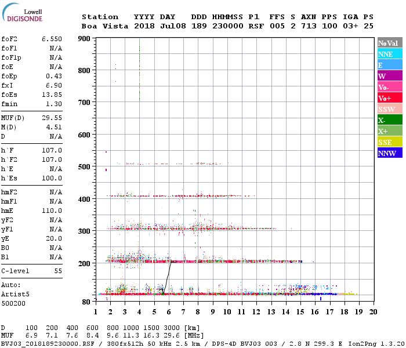Click the 20 MHz x-axis label
The height and width of the screenshot is (348, 406).
point(373,312)
